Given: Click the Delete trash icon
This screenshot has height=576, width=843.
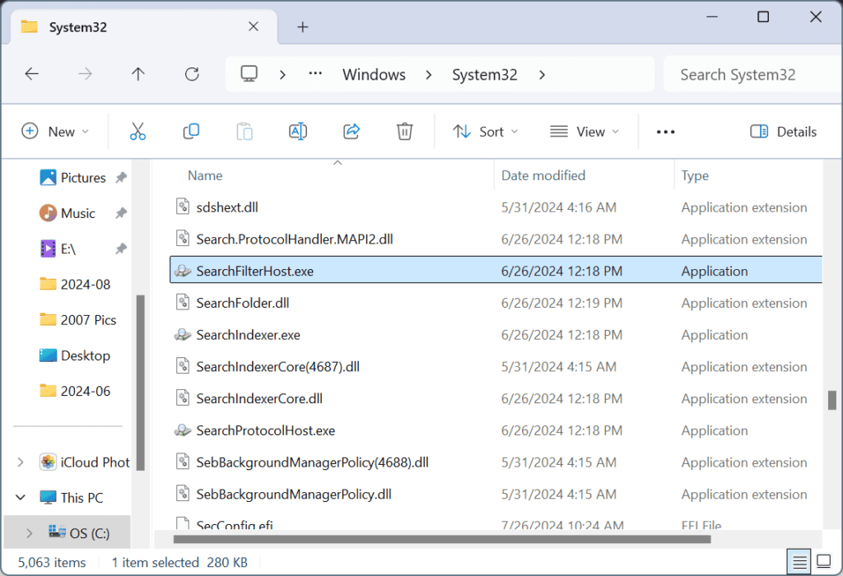Looking at the screenshot, I should [x=404, y=132].
